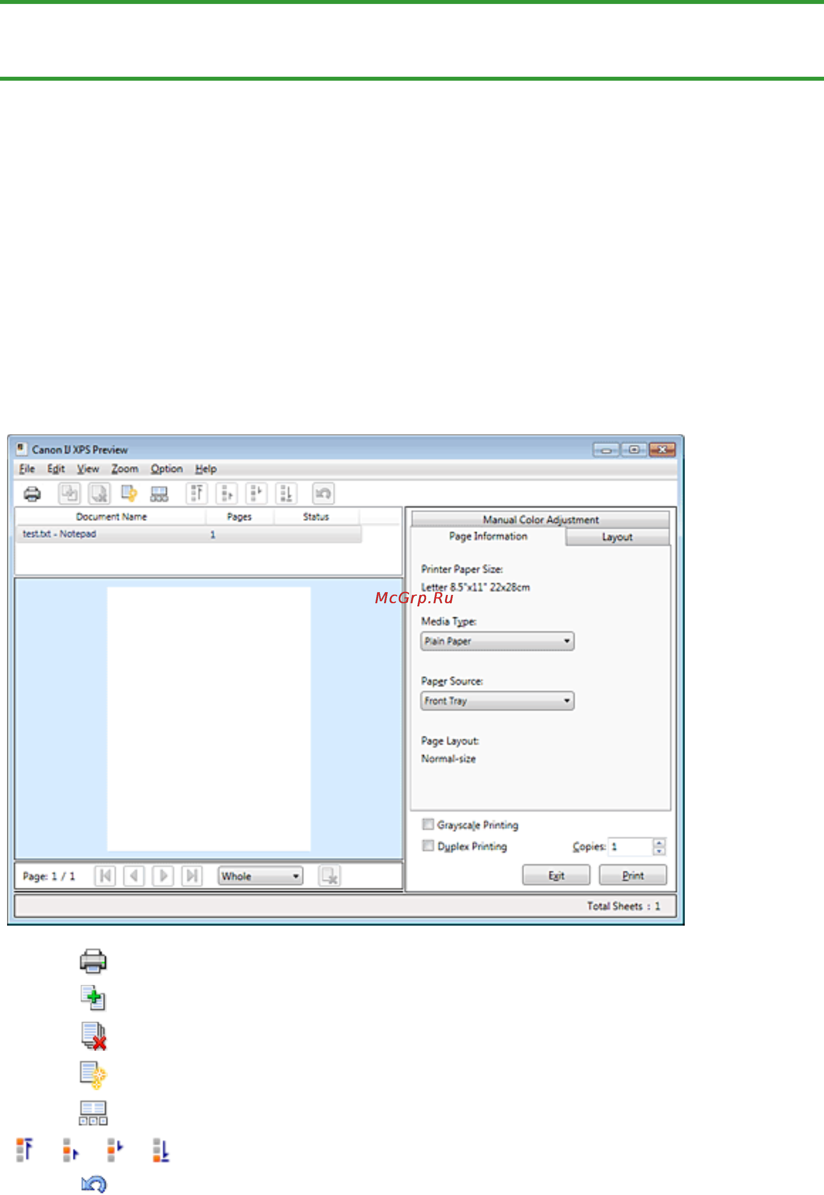Open the View menu

[88, 469]
